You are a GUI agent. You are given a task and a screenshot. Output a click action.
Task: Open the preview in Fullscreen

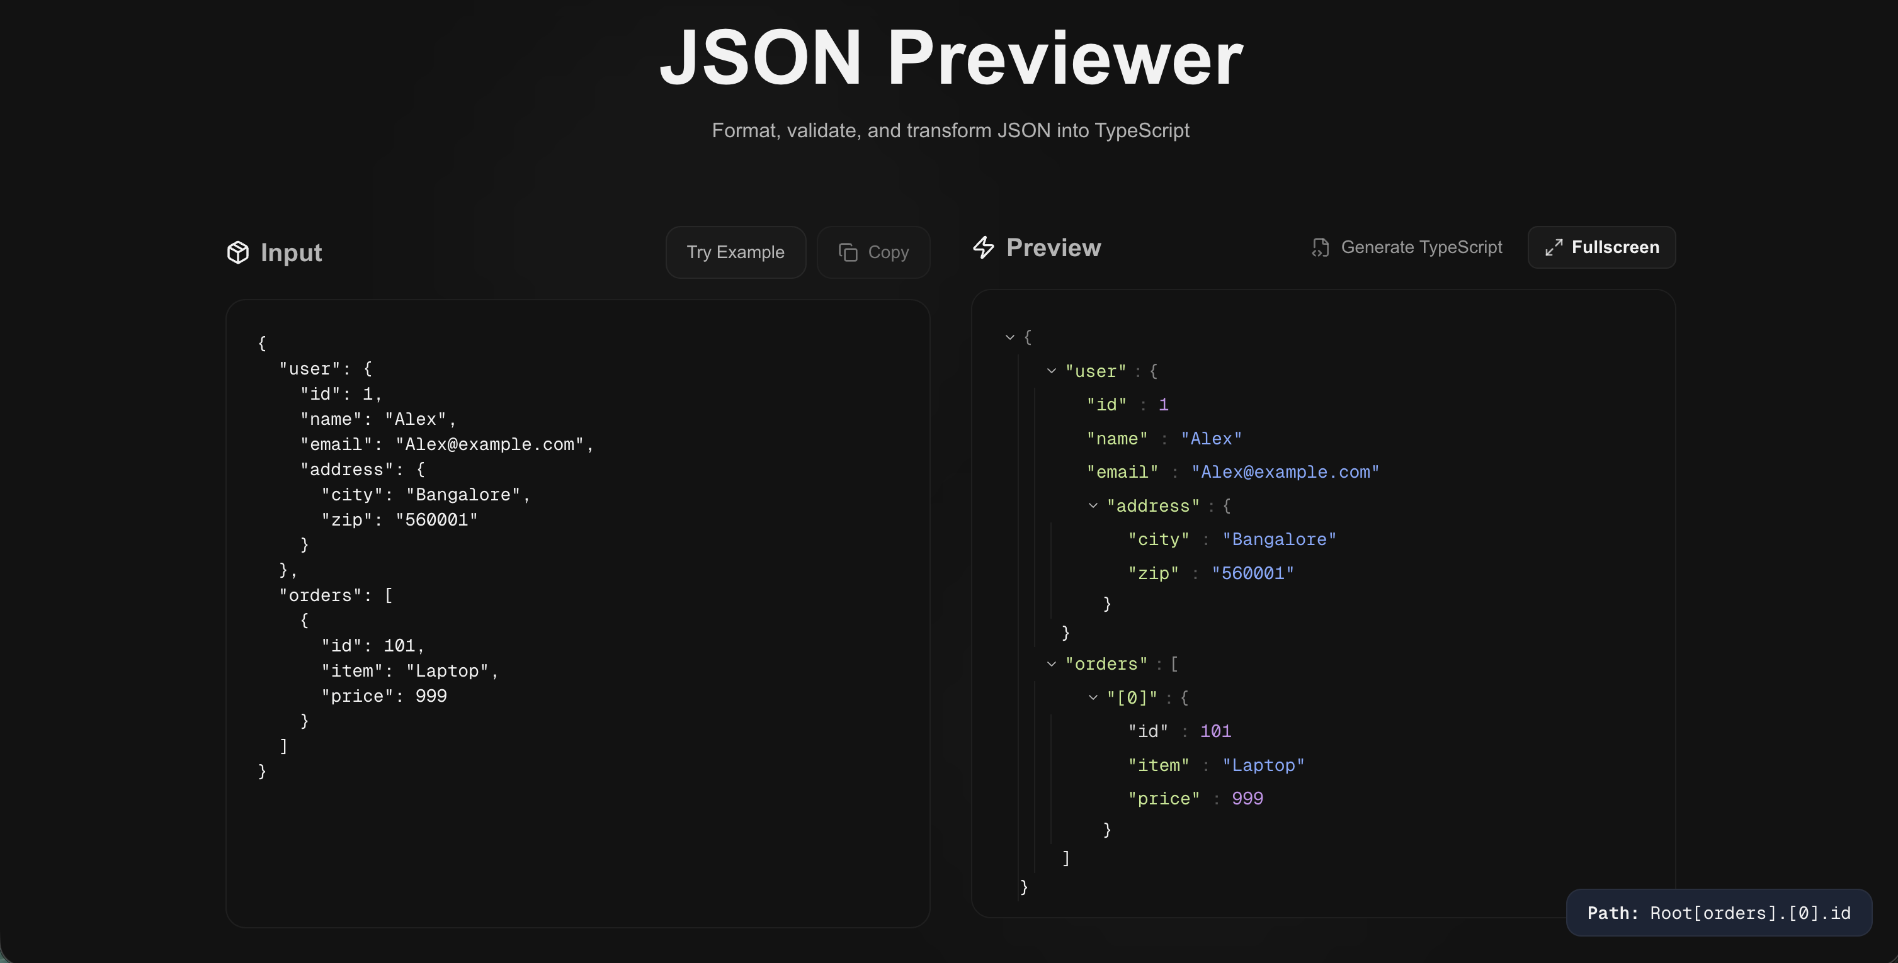click(x=1602, y=247)
